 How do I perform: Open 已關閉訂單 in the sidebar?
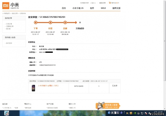[x=9, y=26]
